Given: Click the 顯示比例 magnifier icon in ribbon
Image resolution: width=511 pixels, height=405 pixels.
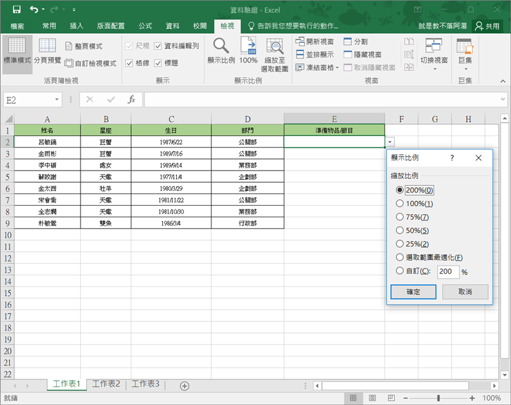Looking at the screenshot, I should pos(221,47).
